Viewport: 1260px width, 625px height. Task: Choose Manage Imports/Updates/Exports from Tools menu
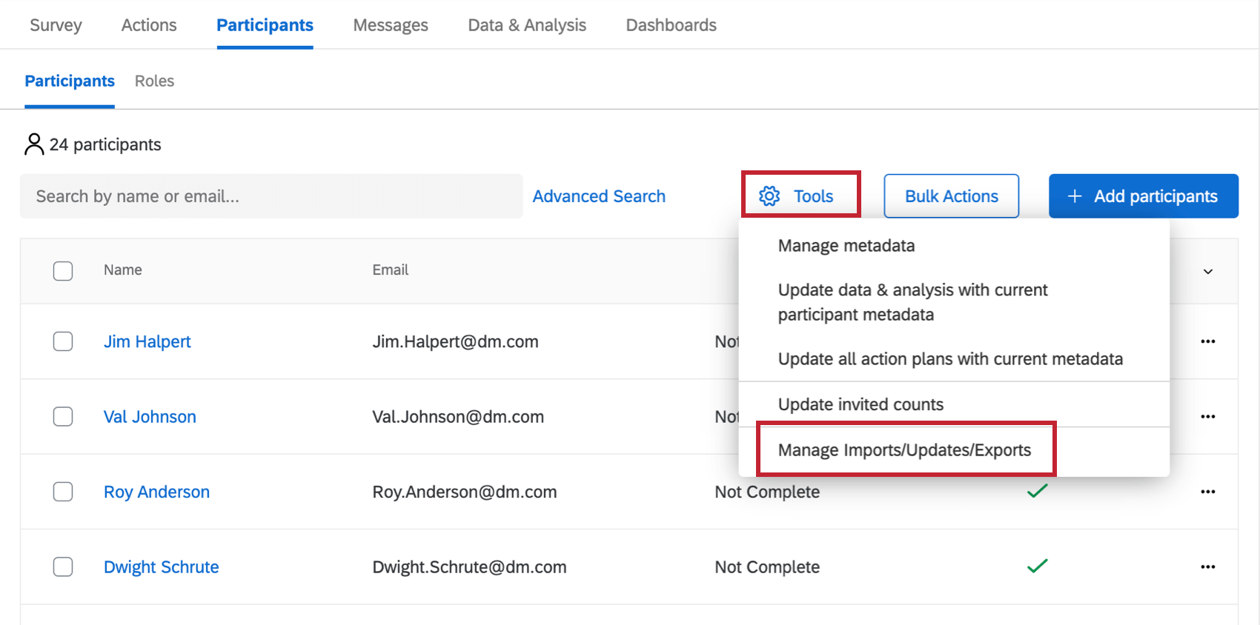click(904, 450)
